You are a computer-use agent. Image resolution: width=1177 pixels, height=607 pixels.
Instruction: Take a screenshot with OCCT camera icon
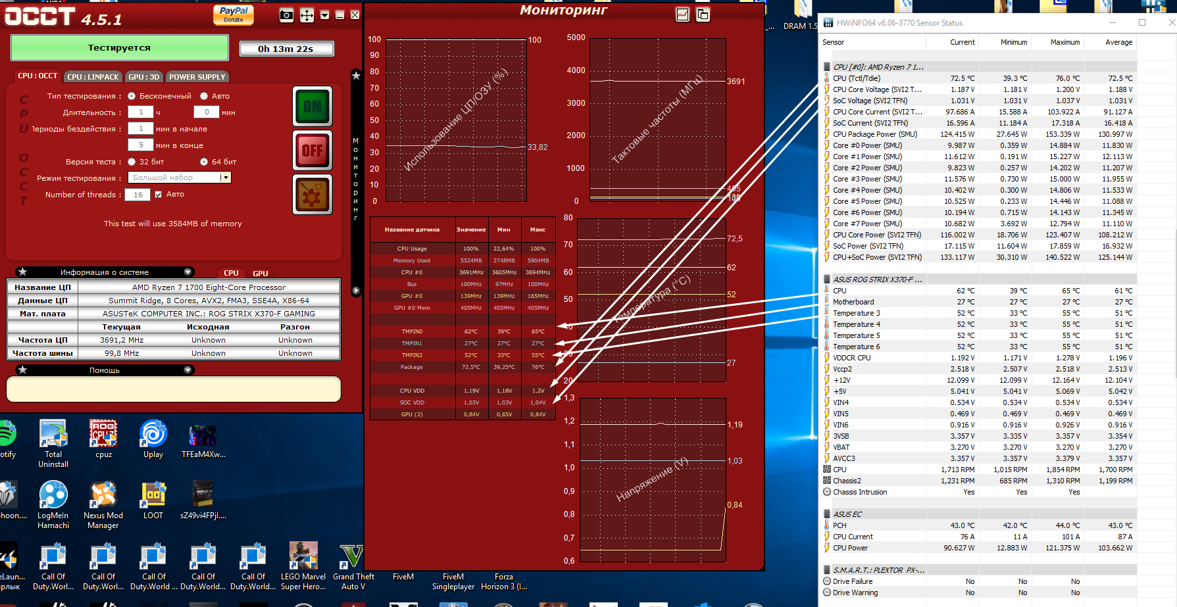[286, 15]
